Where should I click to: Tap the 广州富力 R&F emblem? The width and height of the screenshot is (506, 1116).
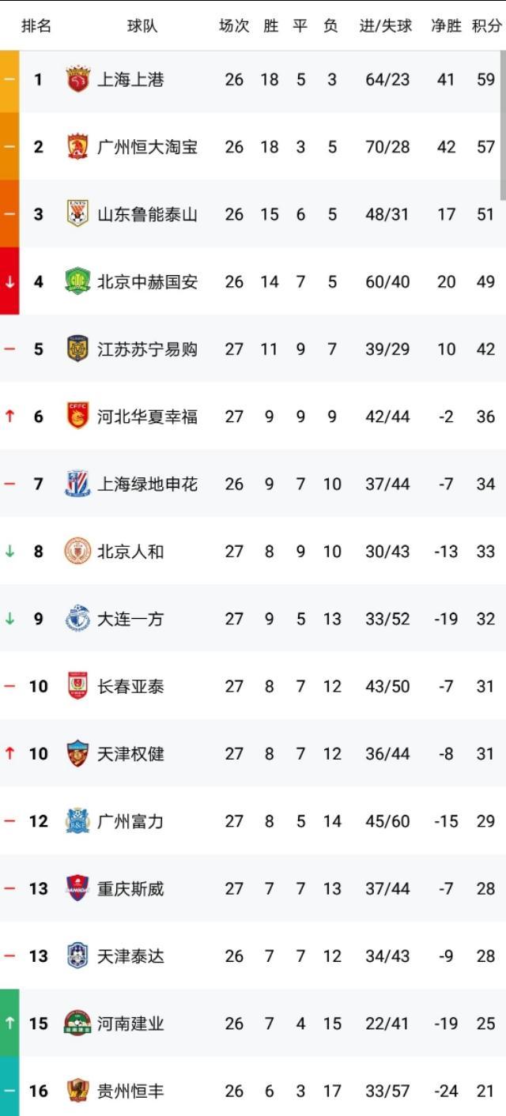77,821
